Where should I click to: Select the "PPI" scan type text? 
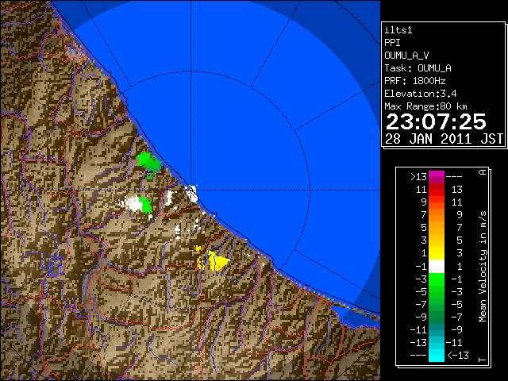tap(392, 43)
